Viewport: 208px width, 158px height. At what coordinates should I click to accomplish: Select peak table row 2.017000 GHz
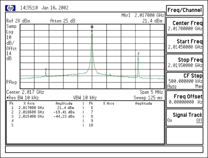tap(43, 108)
